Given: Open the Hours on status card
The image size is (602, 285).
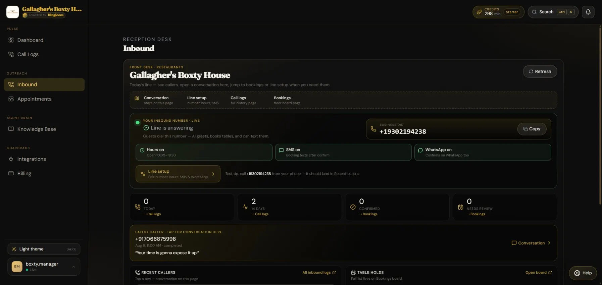Looking at the screenshot, I should pos(204,152).
